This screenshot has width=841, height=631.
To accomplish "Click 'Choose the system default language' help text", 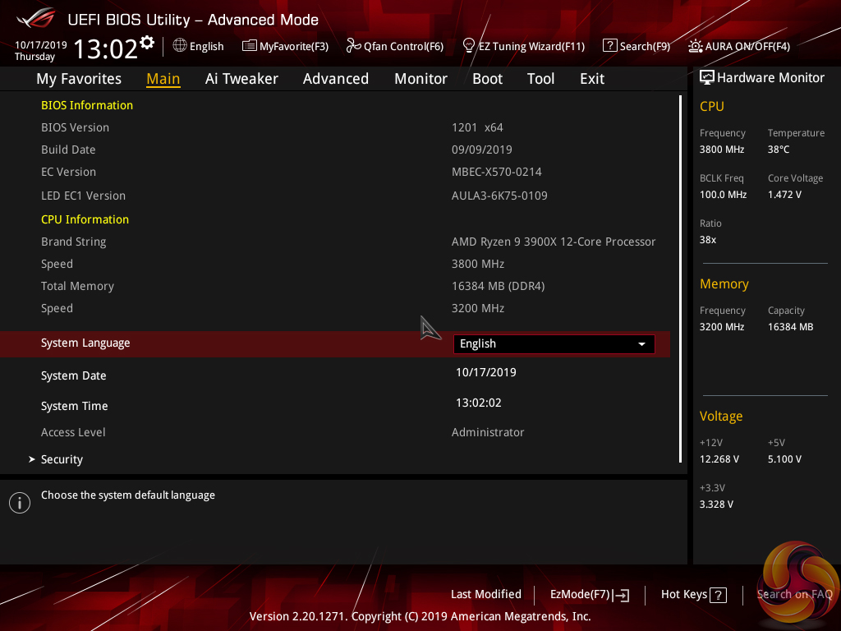I will tap(127, 495).
